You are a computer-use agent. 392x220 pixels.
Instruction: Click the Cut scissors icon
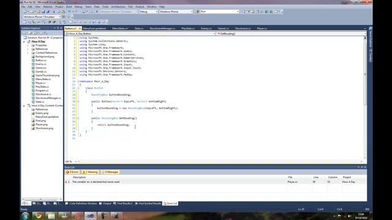point(54,12)
